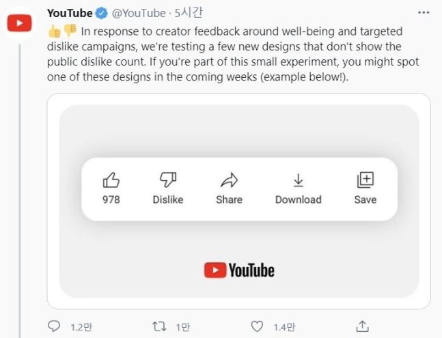The width and height of the screenshot is (442, 338).
Task: Open the YouTube account name link
Action: point(70,13)
